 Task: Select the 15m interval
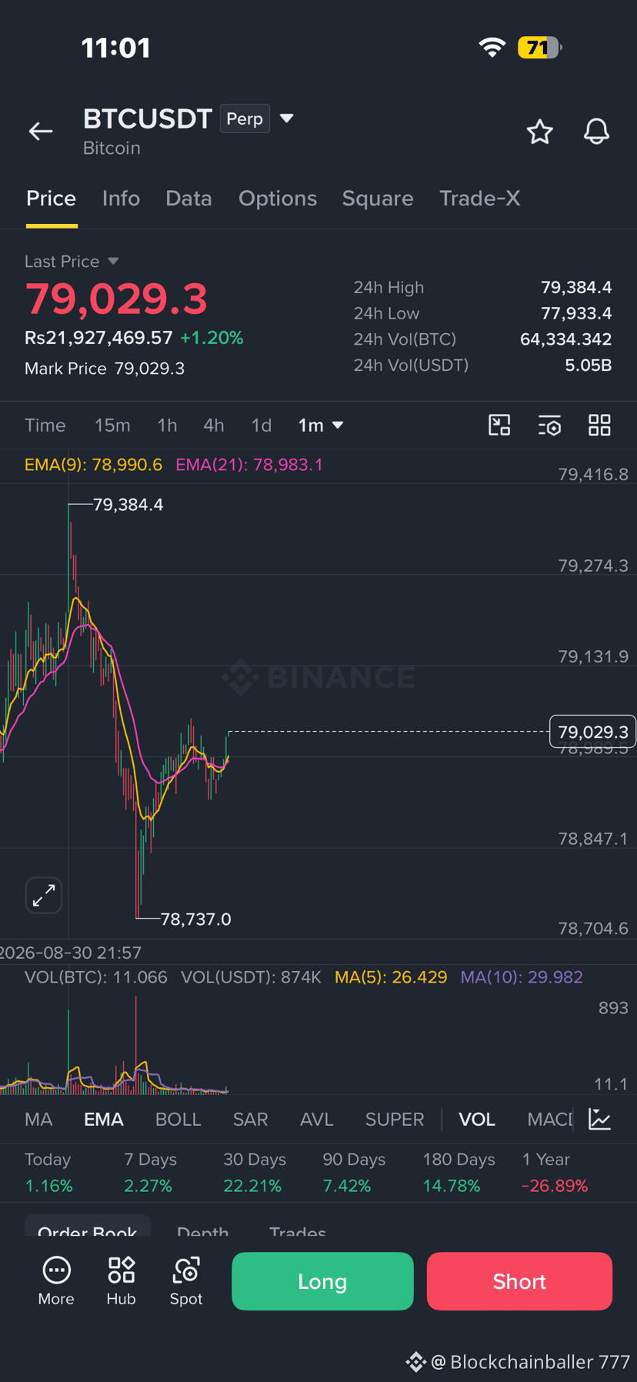[112, 425]
